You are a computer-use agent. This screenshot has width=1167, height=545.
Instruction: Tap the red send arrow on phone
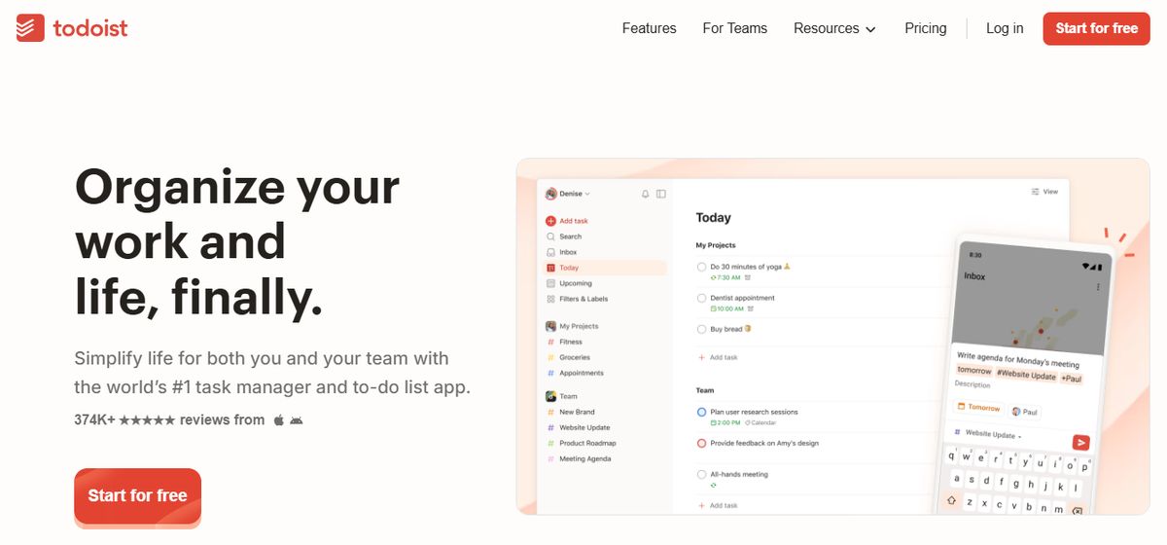pos(1080,442)
